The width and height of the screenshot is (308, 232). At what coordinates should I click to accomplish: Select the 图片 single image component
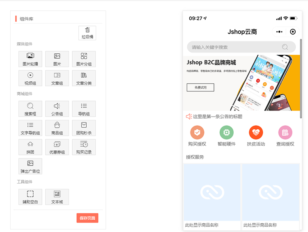(x=57, y=59)
